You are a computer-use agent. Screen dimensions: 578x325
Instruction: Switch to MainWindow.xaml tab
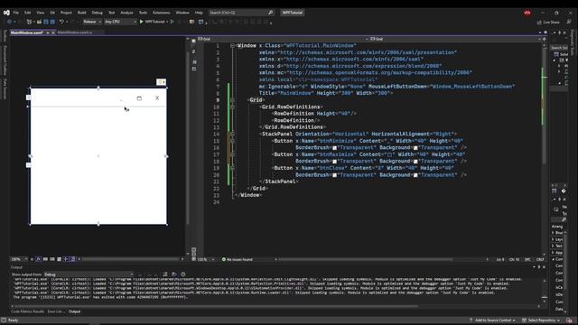[x=26, y=32]
